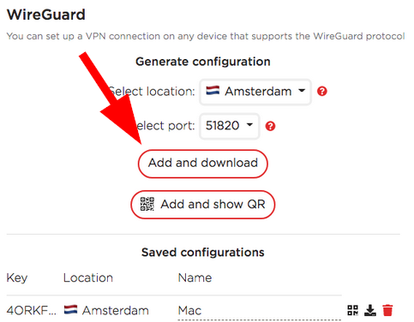This screenshot has height=322, width=414.
Task: Click the Key column header
Action: click(17, 278)
